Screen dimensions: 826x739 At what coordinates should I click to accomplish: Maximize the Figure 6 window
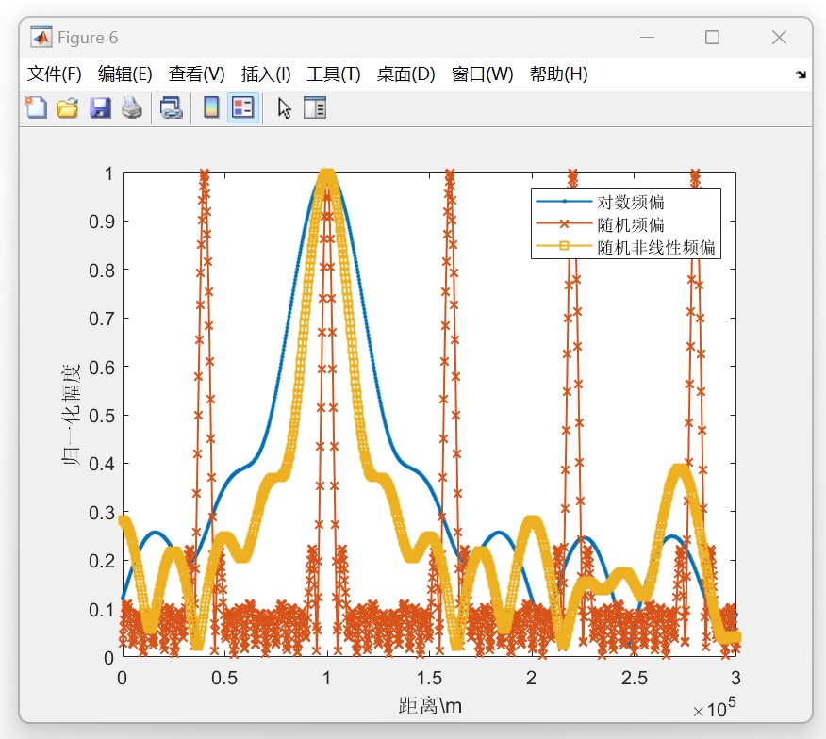click(x=712, y=38)
